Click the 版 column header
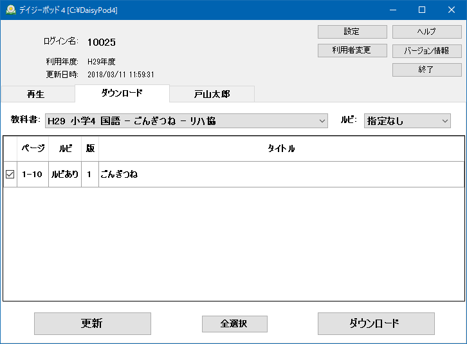 (x=90, y=149)
